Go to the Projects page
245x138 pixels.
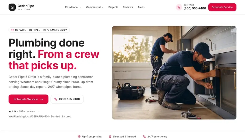tap(113, 7)
